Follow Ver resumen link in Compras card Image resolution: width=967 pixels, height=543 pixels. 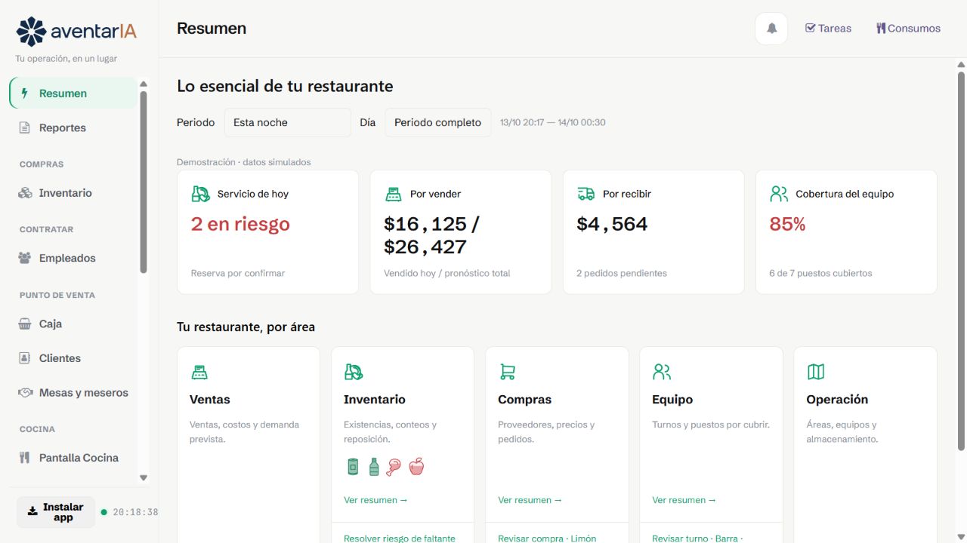[x=530, y=500]
